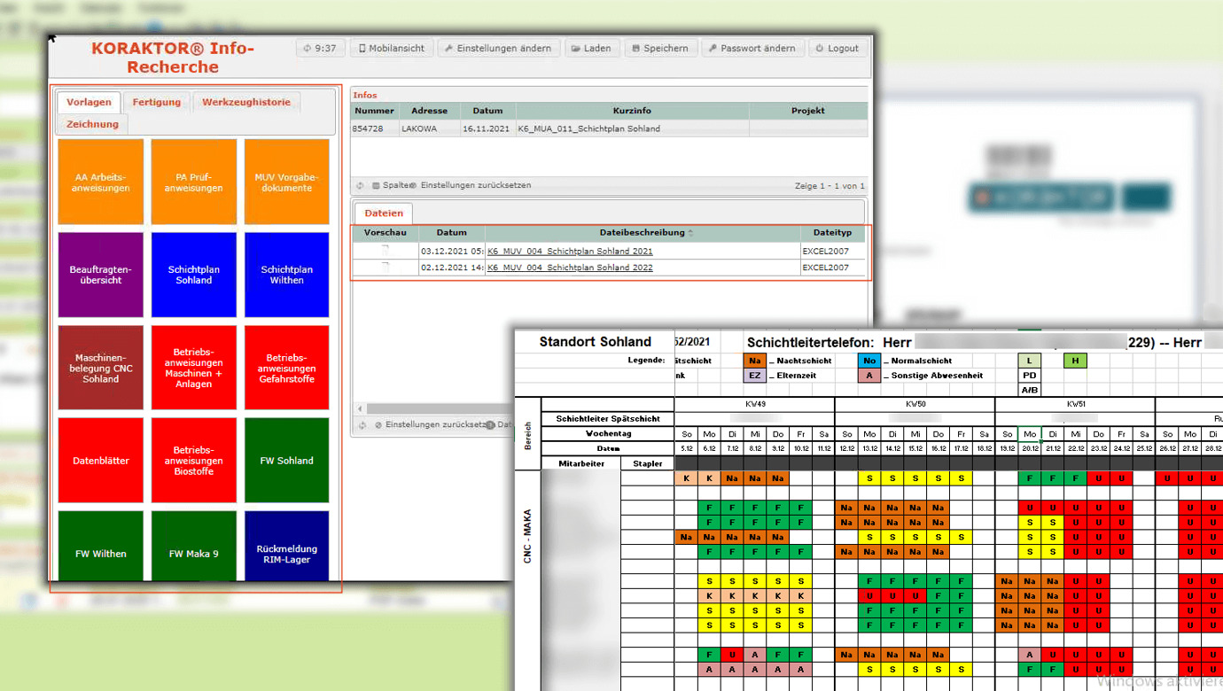Click the Mobilansicht button
Viewport: 1223px width, 691px height.
[391, 49]
